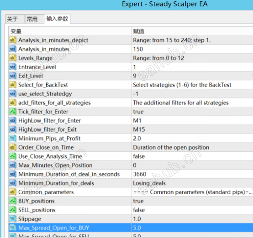
Task: Click the double icon beside Minimum_Pips_at_Profit
Action: click(13, 139)
